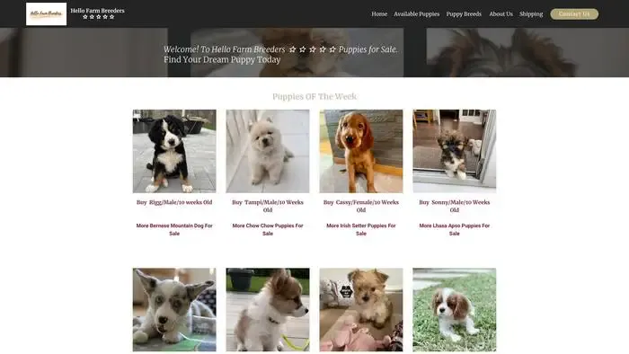Image resolution: width=629 pixels, height=354 pixels.
Task: Click Buy Cassy/Female/10 Weeks Old link
Action: [361, 206]
